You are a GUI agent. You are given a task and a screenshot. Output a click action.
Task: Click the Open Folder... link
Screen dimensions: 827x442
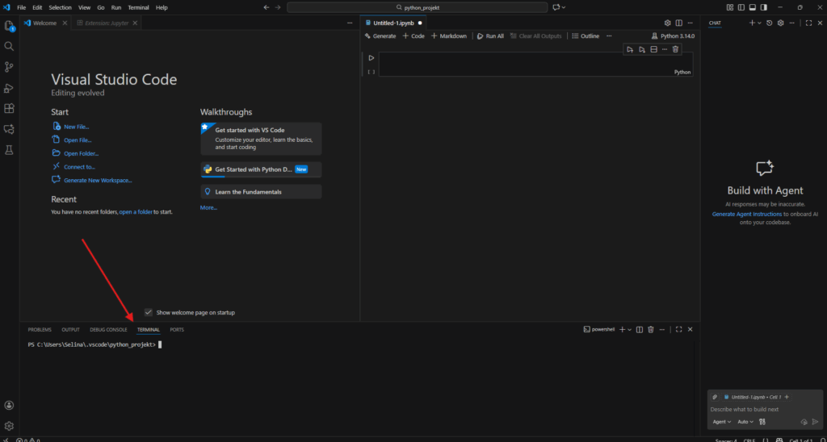click(x=81, y=153)
